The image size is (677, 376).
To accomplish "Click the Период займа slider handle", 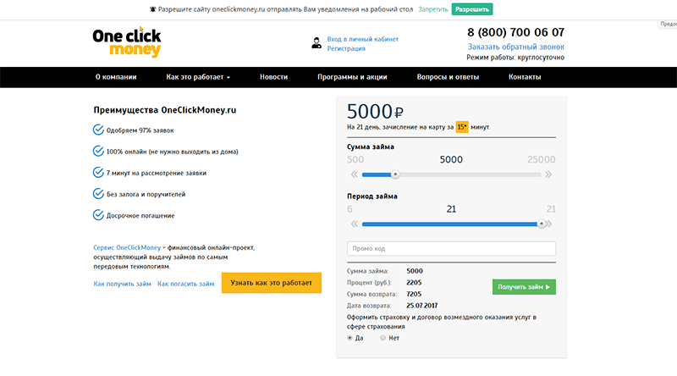I will [x=541, y=224].
